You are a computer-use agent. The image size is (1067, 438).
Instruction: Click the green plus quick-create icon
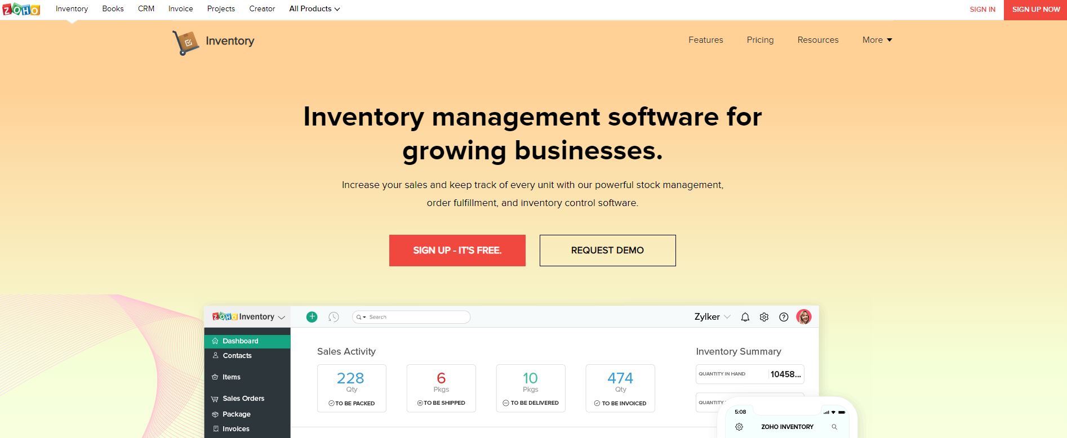tap(312, 317)
